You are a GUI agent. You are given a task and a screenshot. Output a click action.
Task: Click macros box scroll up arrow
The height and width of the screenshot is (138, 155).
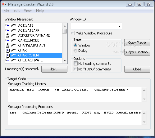point(144,90)
